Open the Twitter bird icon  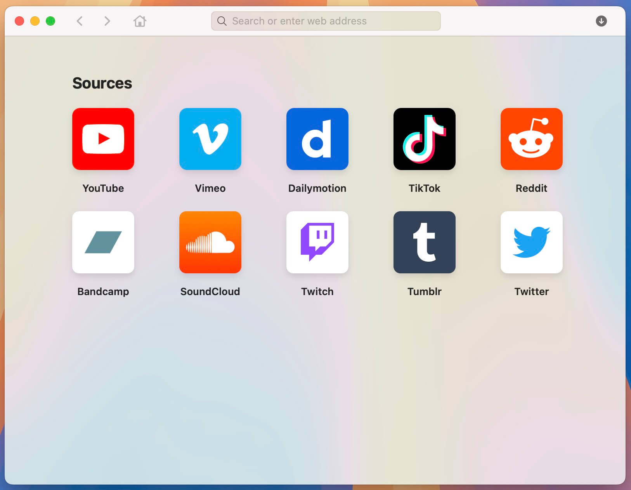[532, 242]
